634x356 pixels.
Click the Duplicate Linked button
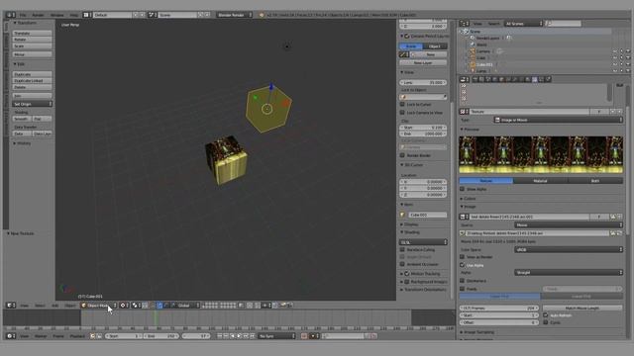tap(33, 81)
